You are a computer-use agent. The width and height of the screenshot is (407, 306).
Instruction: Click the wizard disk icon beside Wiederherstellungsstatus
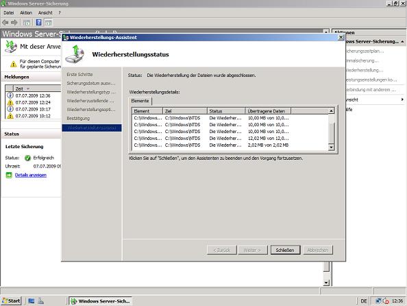pyautogui.click(x=75, y=54)
